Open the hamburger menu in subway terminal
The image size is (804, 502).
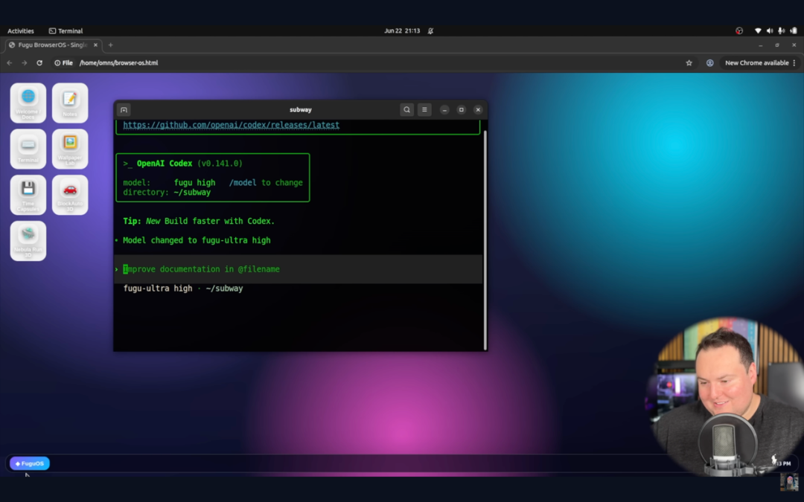424,109
